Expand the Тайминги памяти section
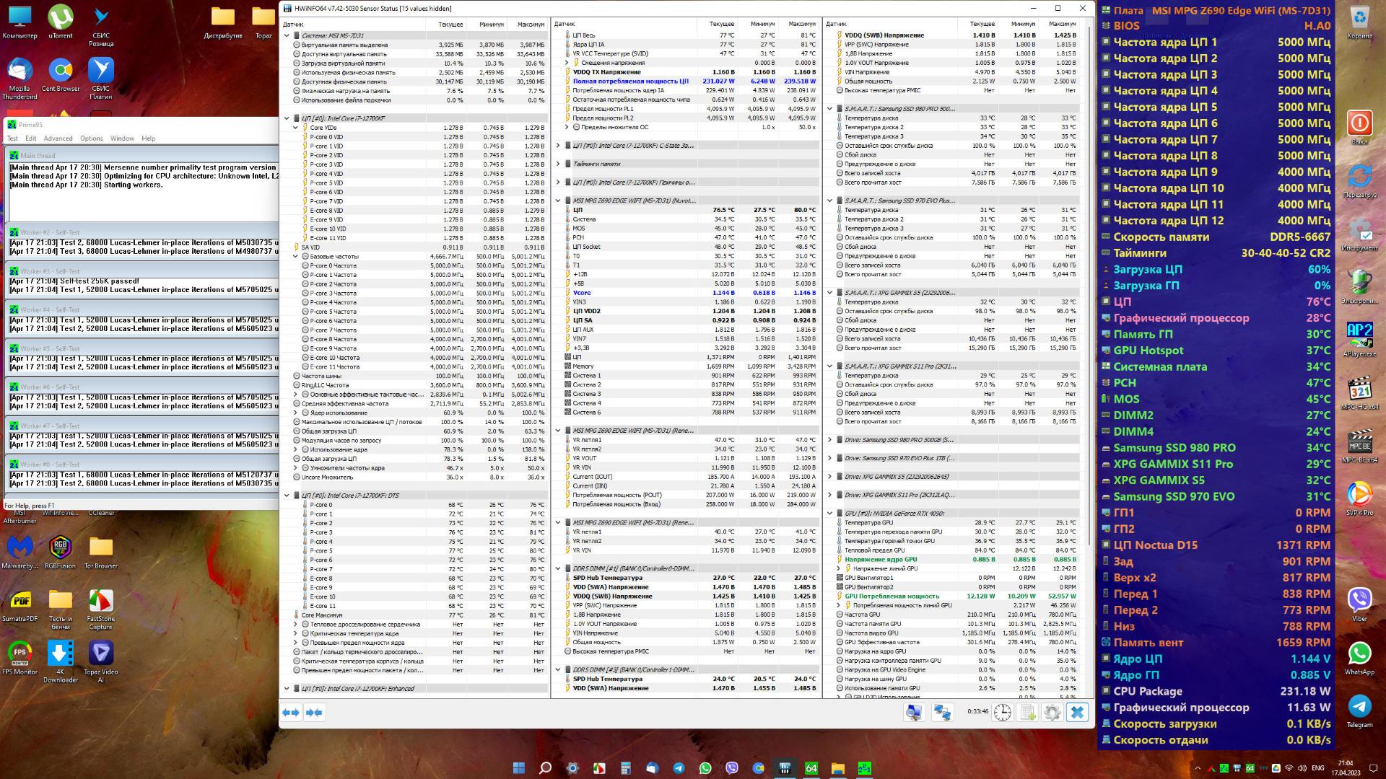 point(558,164)
